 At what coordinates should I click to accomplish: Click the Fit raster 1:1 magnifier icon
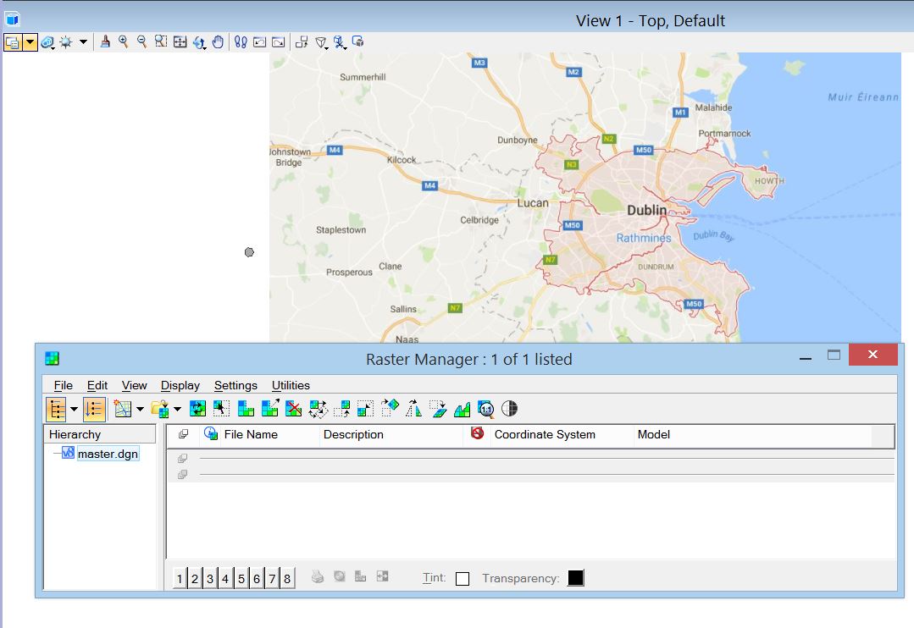485,410
